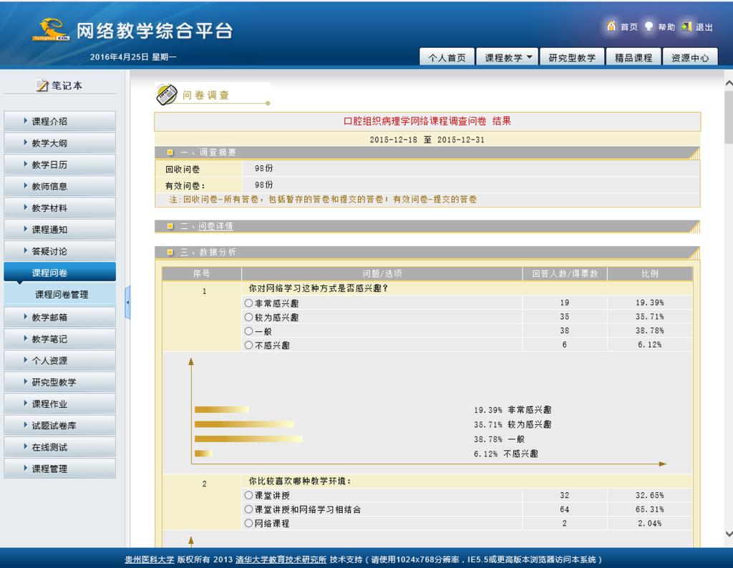Click the vertical scrollbar thumb
This screenshot has height=568, width=733.
(x=728, y=117)
